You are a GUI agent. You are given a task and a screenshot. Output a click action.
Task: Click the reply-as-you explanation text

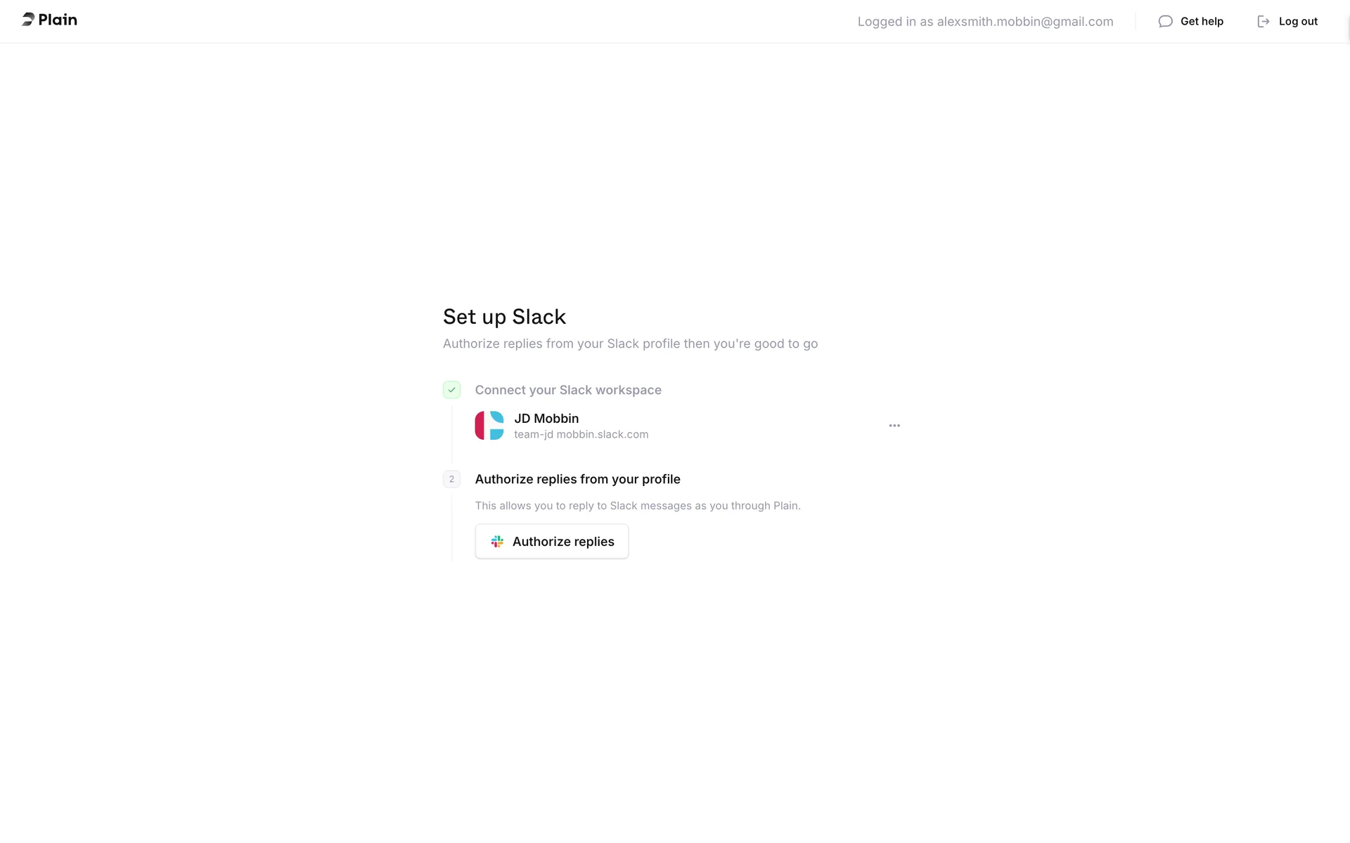[x=637, y=506]
